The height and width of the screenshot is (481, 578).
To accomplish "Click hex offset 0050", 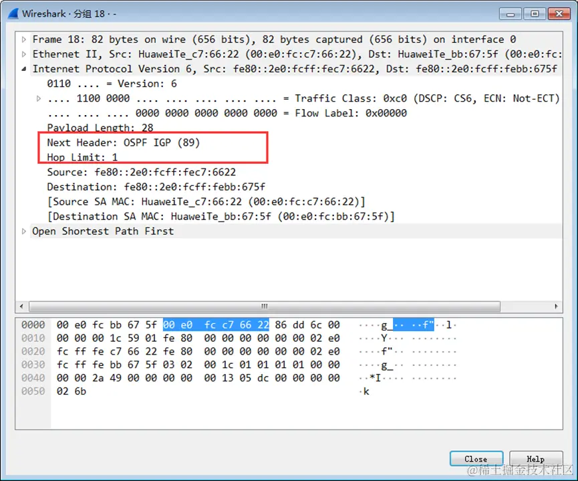I will [x=33, y=391].
